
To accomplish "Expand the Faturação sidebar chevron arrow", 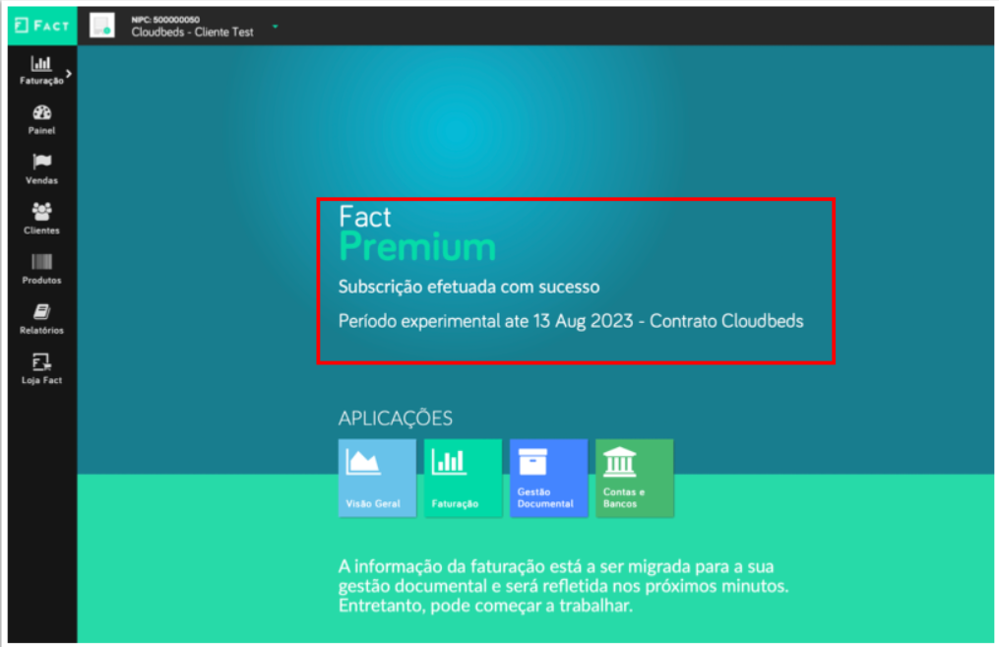I will pos(69,73).
